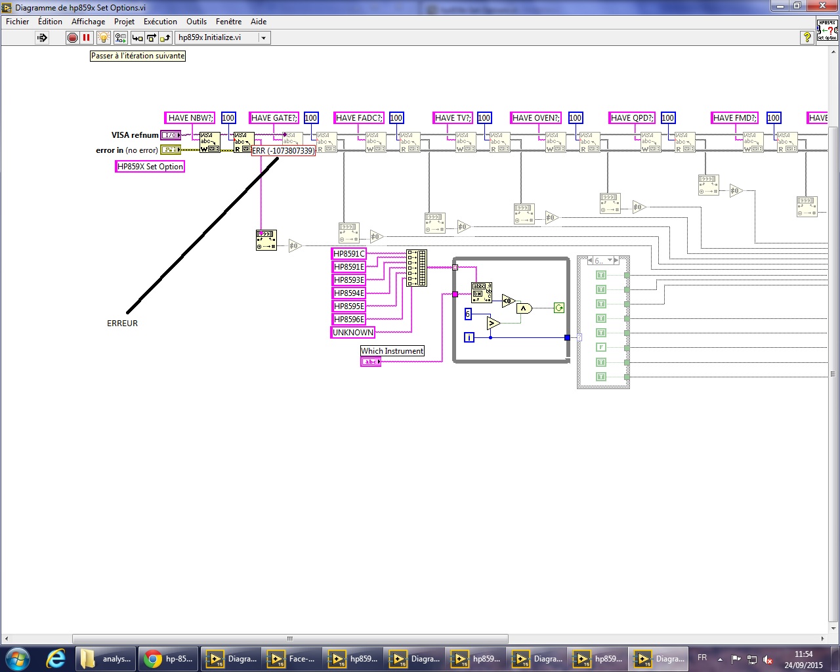Image resolution: width=840 pixels, height=672 pixels.
Task: Click the greater-than comparison node in loop
Action: (493, 323)
